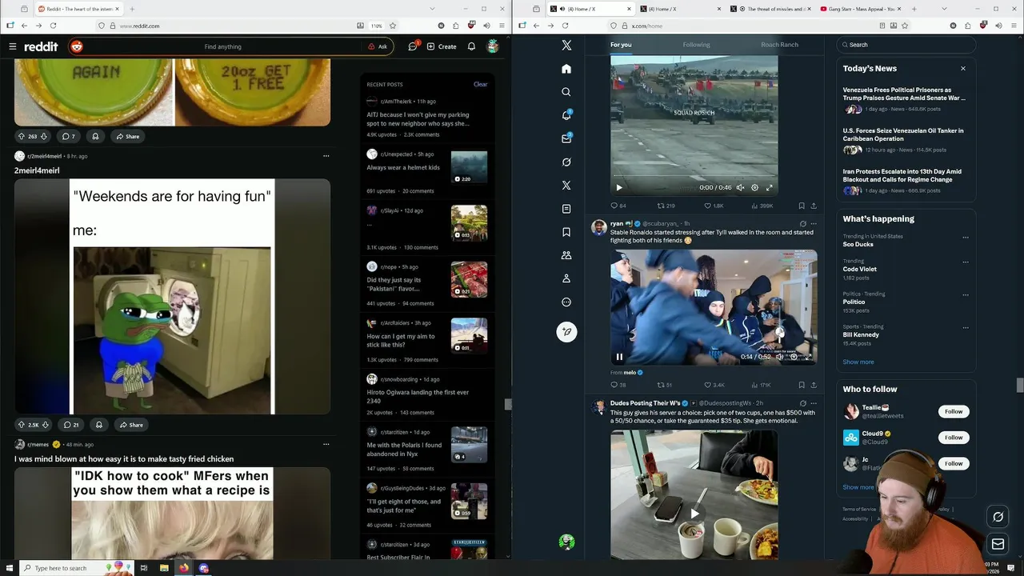Open more options on ryan's tweet
Viewport: 1024px width, 576px height.
click(814, 224)
